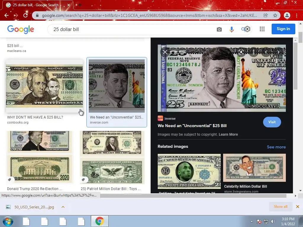
Task: Click the product tag icon on Trump bill
Action: [x=9, y=180]
